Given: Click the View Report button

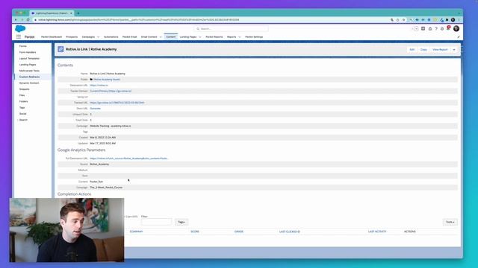Looking at the screenshot, I should (440, 50).
